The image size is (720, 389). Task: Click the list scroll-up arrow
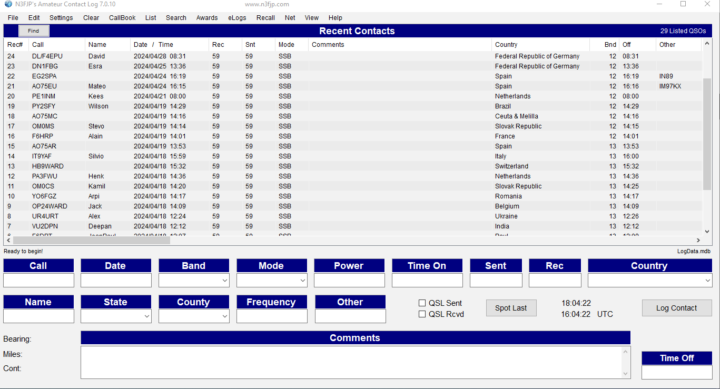click(x=707, y=44)
